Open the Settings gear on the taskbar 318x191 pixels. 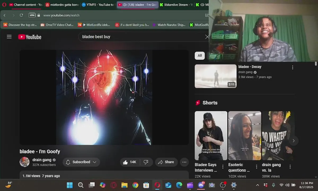233,185
